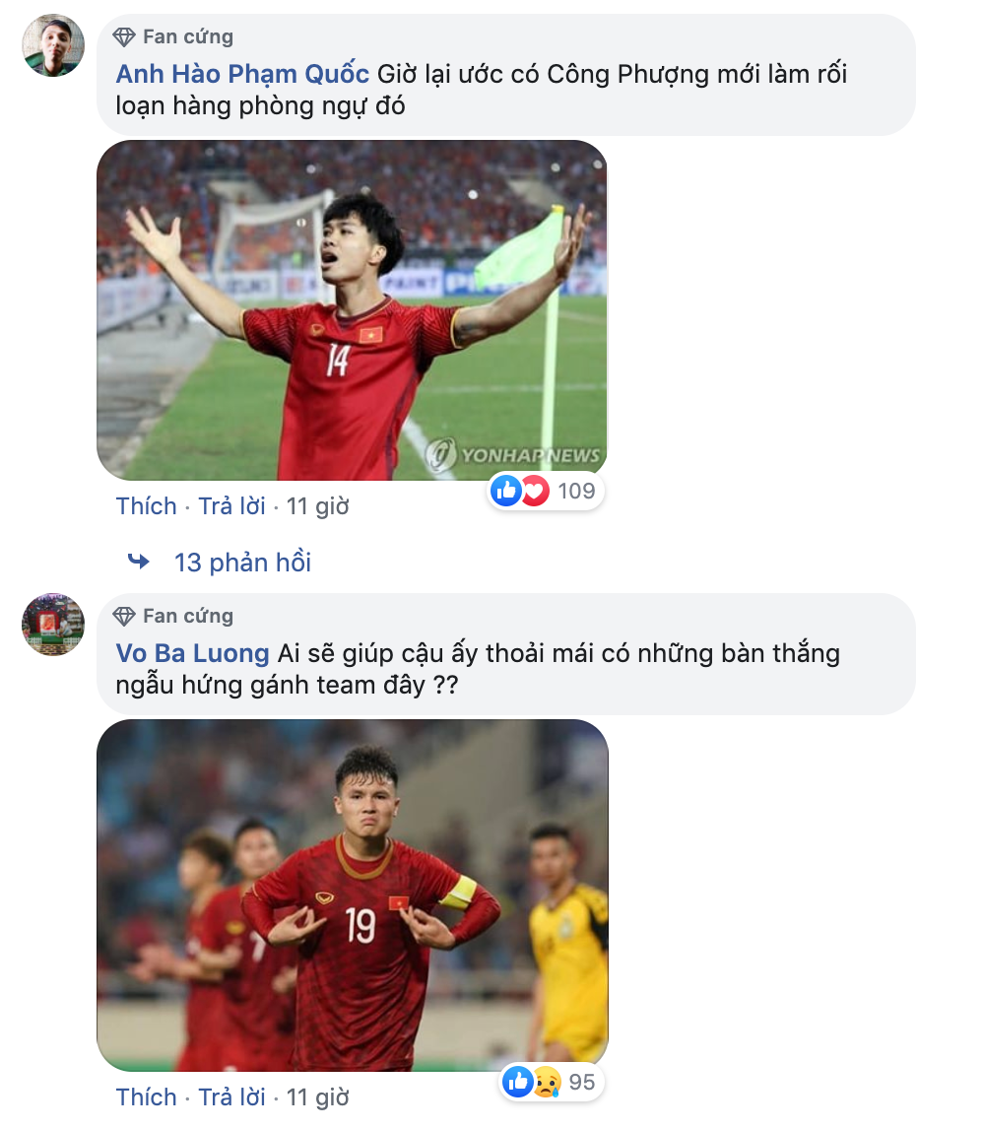983x1129 pixels.
Task: Click the diamond icon beside Vo Ba Luong's Fan cứng badge
Action: (x=125, y=615)
